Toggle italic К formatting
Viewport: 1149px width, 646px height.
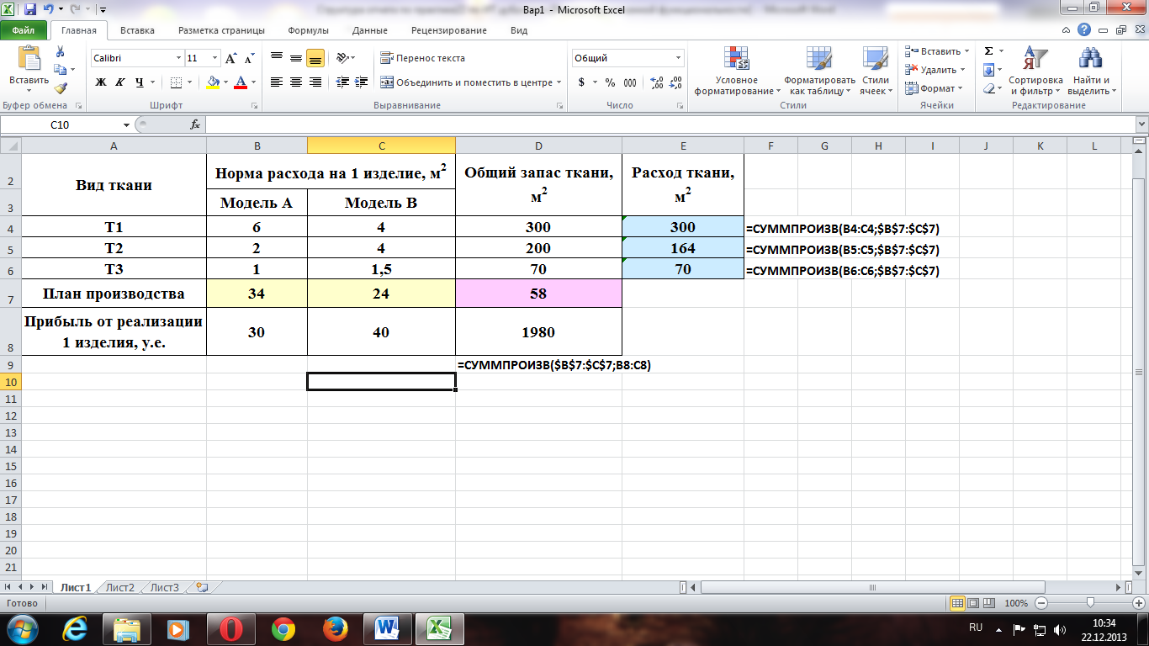tap(119, 82)
